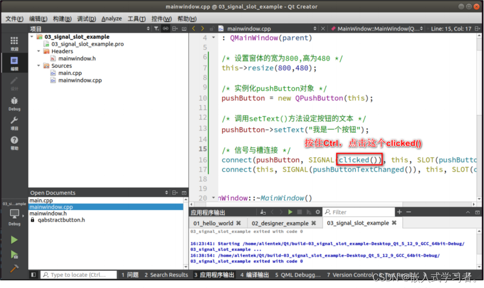The height and width of the screenshot is (288, 484).
Task: Open the Help (帮助) mode
Action: (x=14, y=143)
